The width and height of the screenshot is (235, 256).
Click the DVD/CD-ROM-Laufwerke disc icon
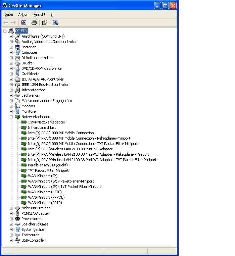pyautogui.click(x=17, y=68)
